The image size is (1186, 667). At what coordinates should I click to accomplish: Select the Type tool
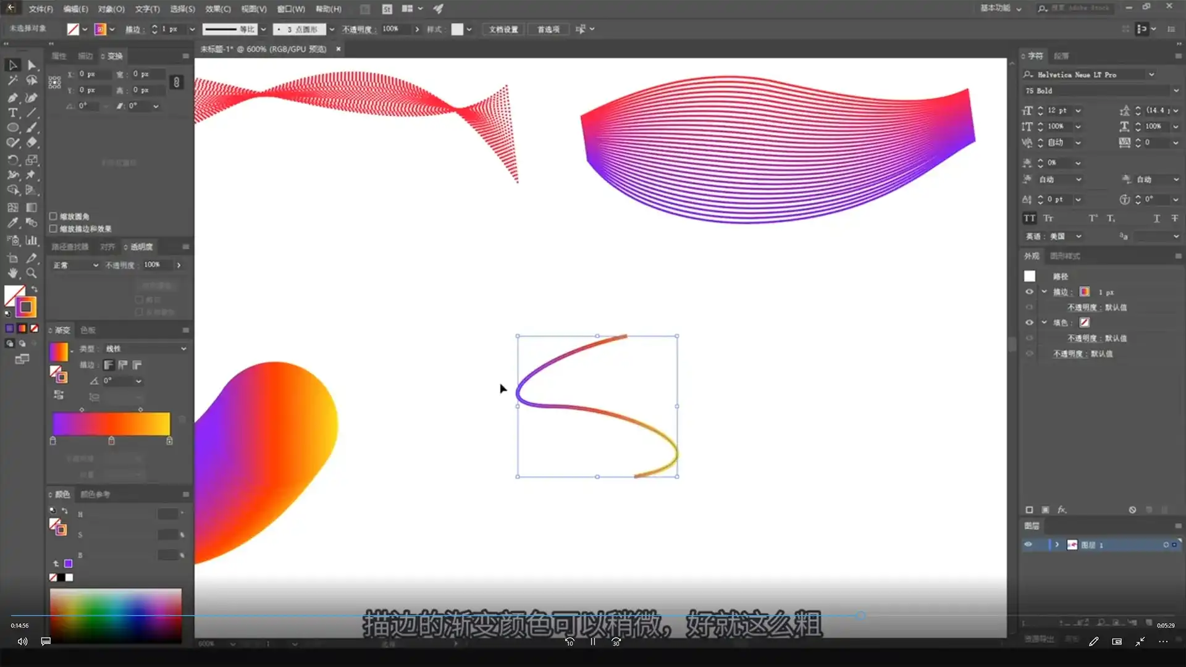(12, 113)
